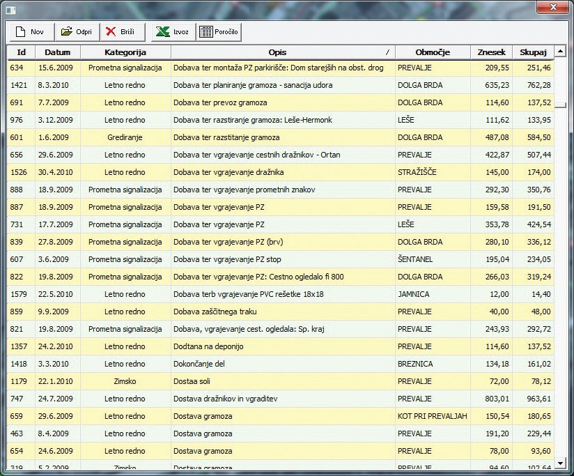The width and height of the screenshot is (574, 476).
Task: Click the Excel Izvoz export icon
Action: [x=162, y=32]
